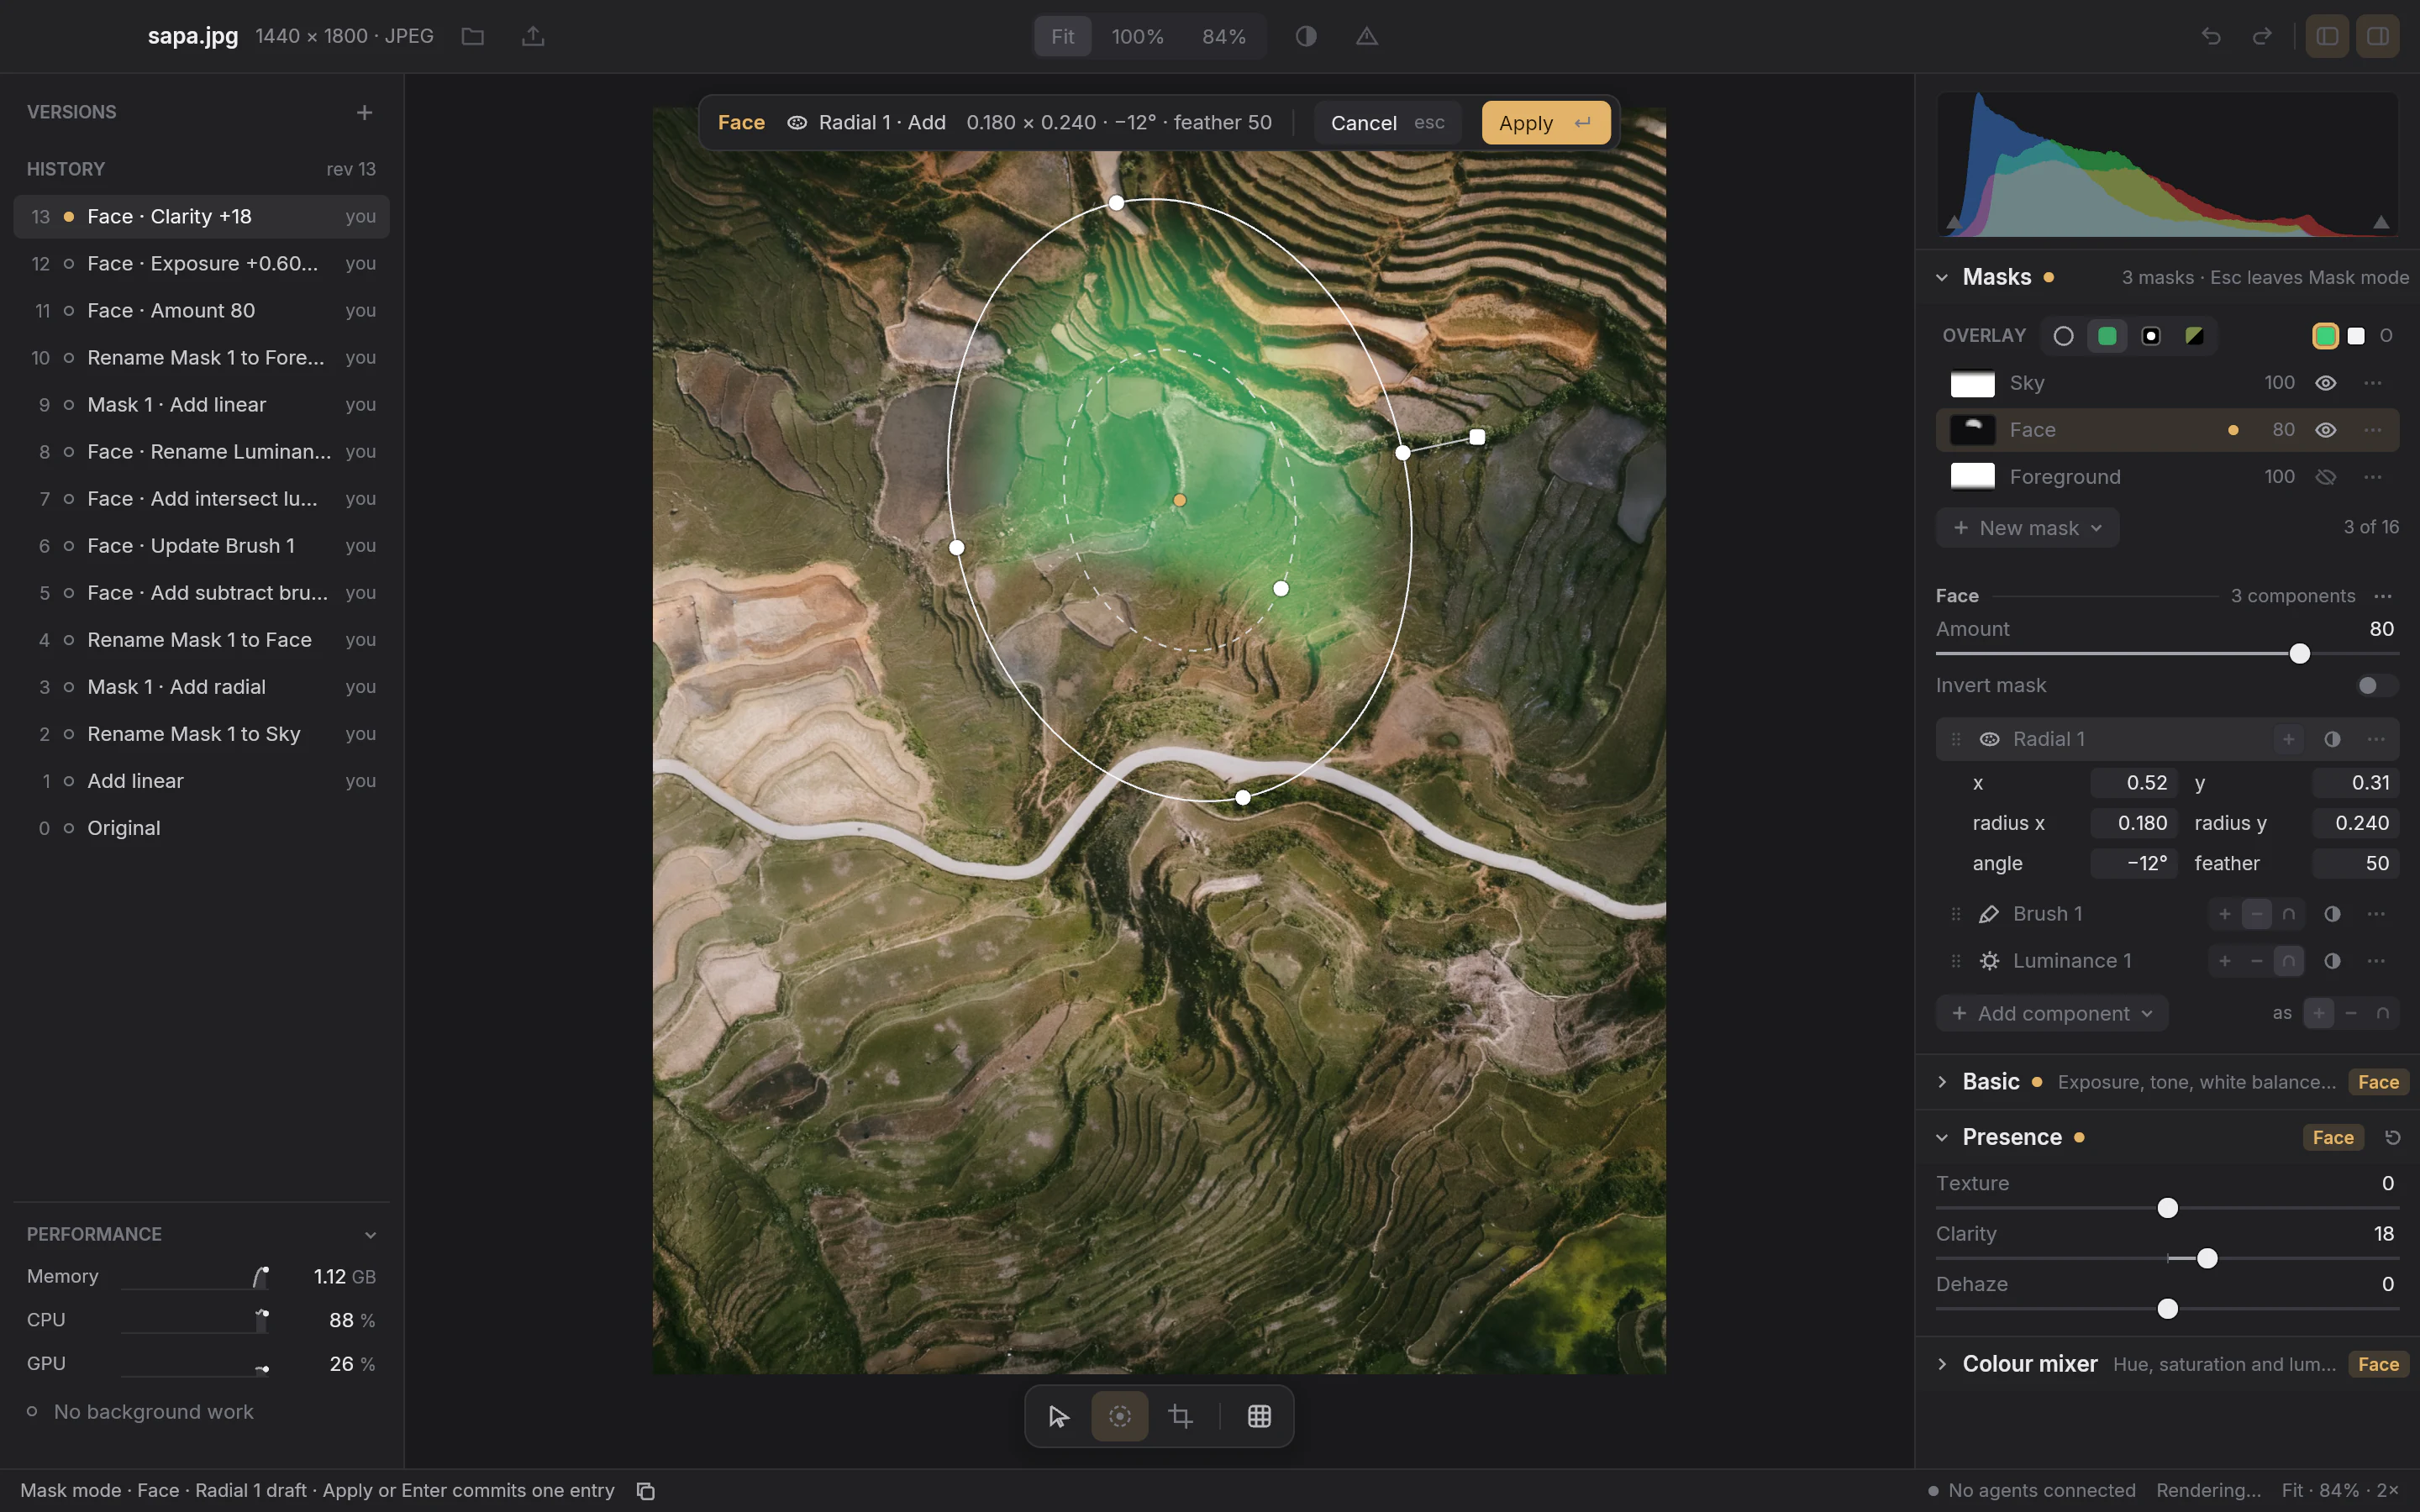This screenshot has height=1512, width=2420.
Task: Open Sky mask more options menu
Action: pos(2373,383)
